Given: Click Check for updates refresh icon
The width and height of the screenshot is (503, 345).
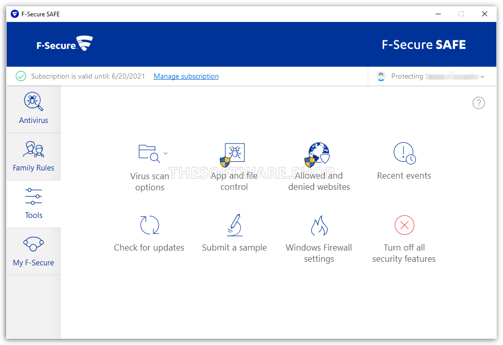Looking at the screenshot, I should [149, 225].
